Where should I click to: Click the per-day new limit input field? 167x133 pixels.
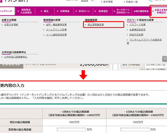coord(135,129)
